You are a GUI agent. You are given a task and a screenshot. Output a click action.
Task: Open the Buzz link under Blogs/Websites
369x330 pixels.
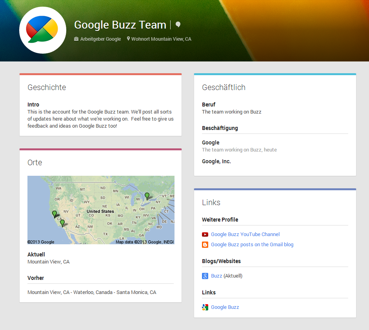(x=216, y=276)
